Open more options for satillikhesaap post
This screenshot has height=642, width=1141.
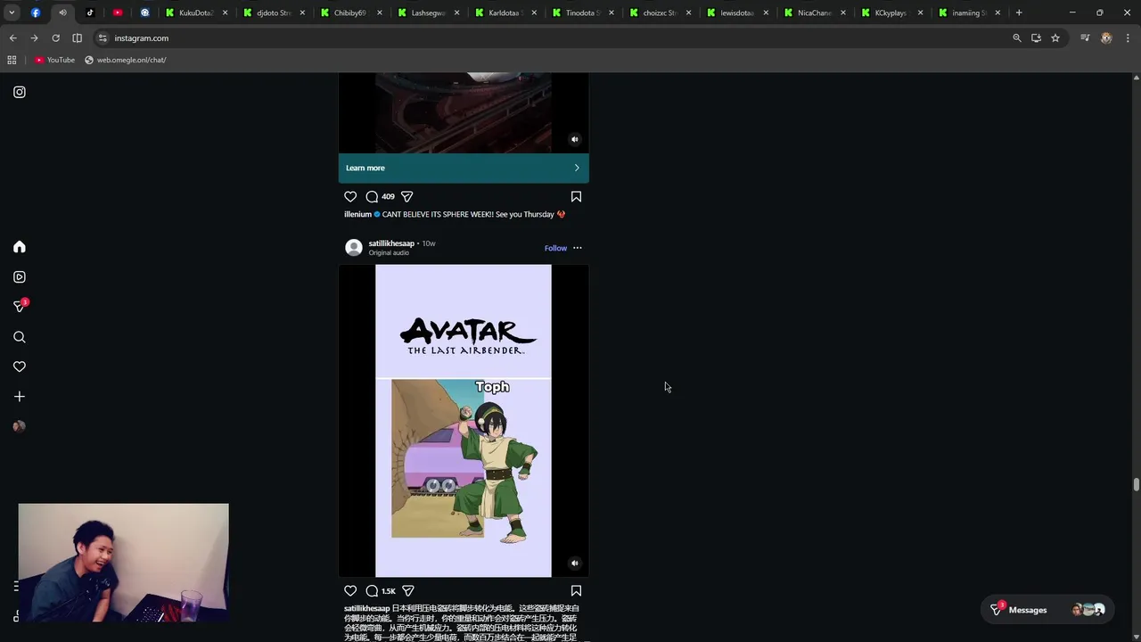click(578, 248)
